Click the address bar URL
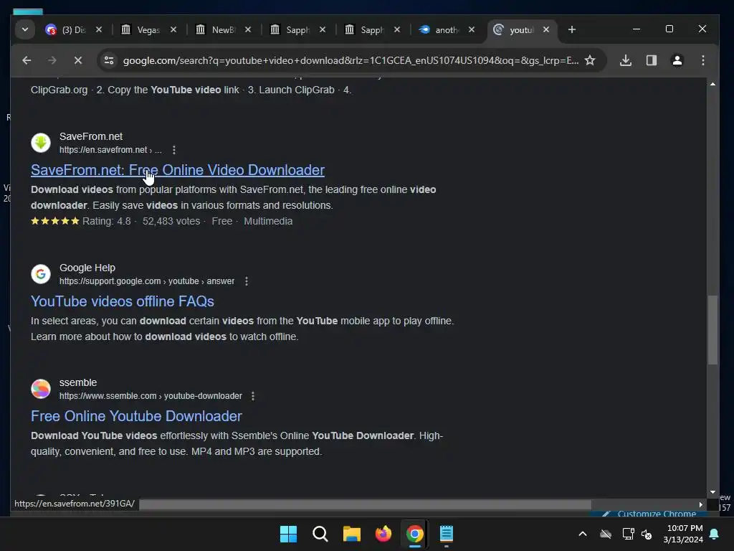The height and width of the screenshot is (551, 734). pos(351,60)
